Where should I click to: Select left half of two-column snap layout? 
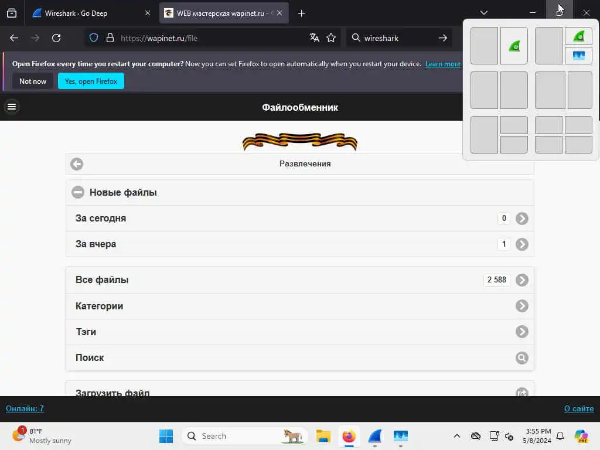[484, 46]
